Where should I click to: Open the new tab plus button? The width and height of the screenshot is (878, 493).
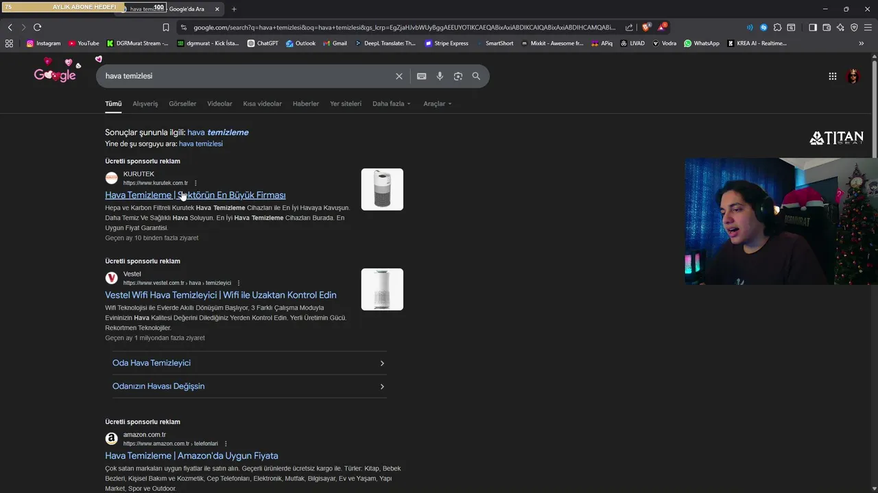(234, 9)
